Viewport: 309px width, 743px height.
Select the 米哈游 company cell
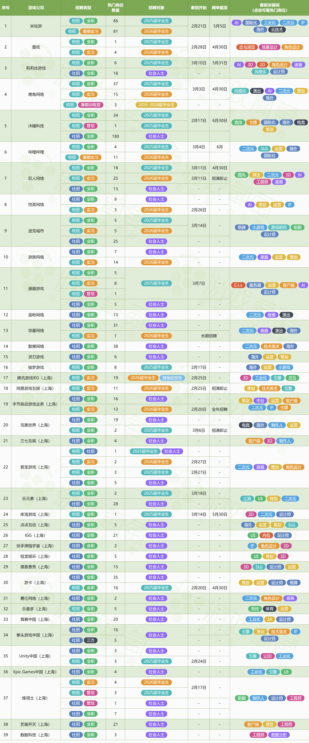36,26
